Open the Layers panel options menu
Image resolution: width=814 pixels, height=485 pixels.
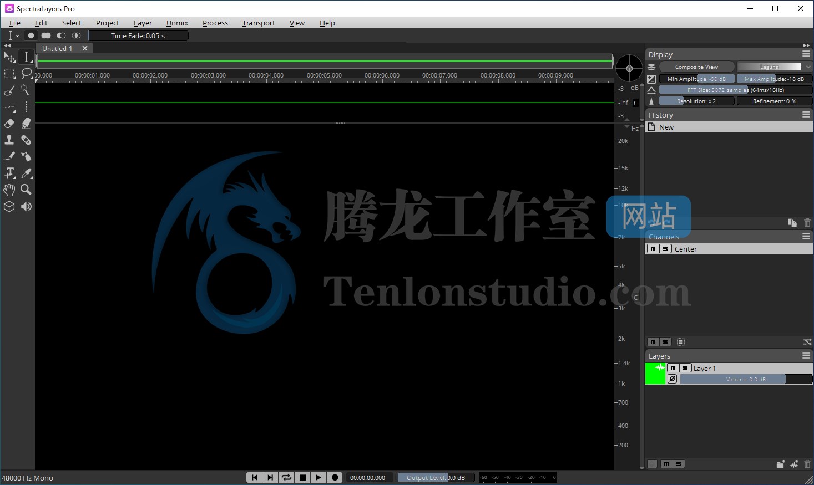tap(806, 355)
